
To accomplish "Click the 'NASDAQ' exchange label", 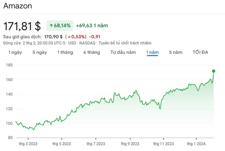I will (x=87, y=43).
